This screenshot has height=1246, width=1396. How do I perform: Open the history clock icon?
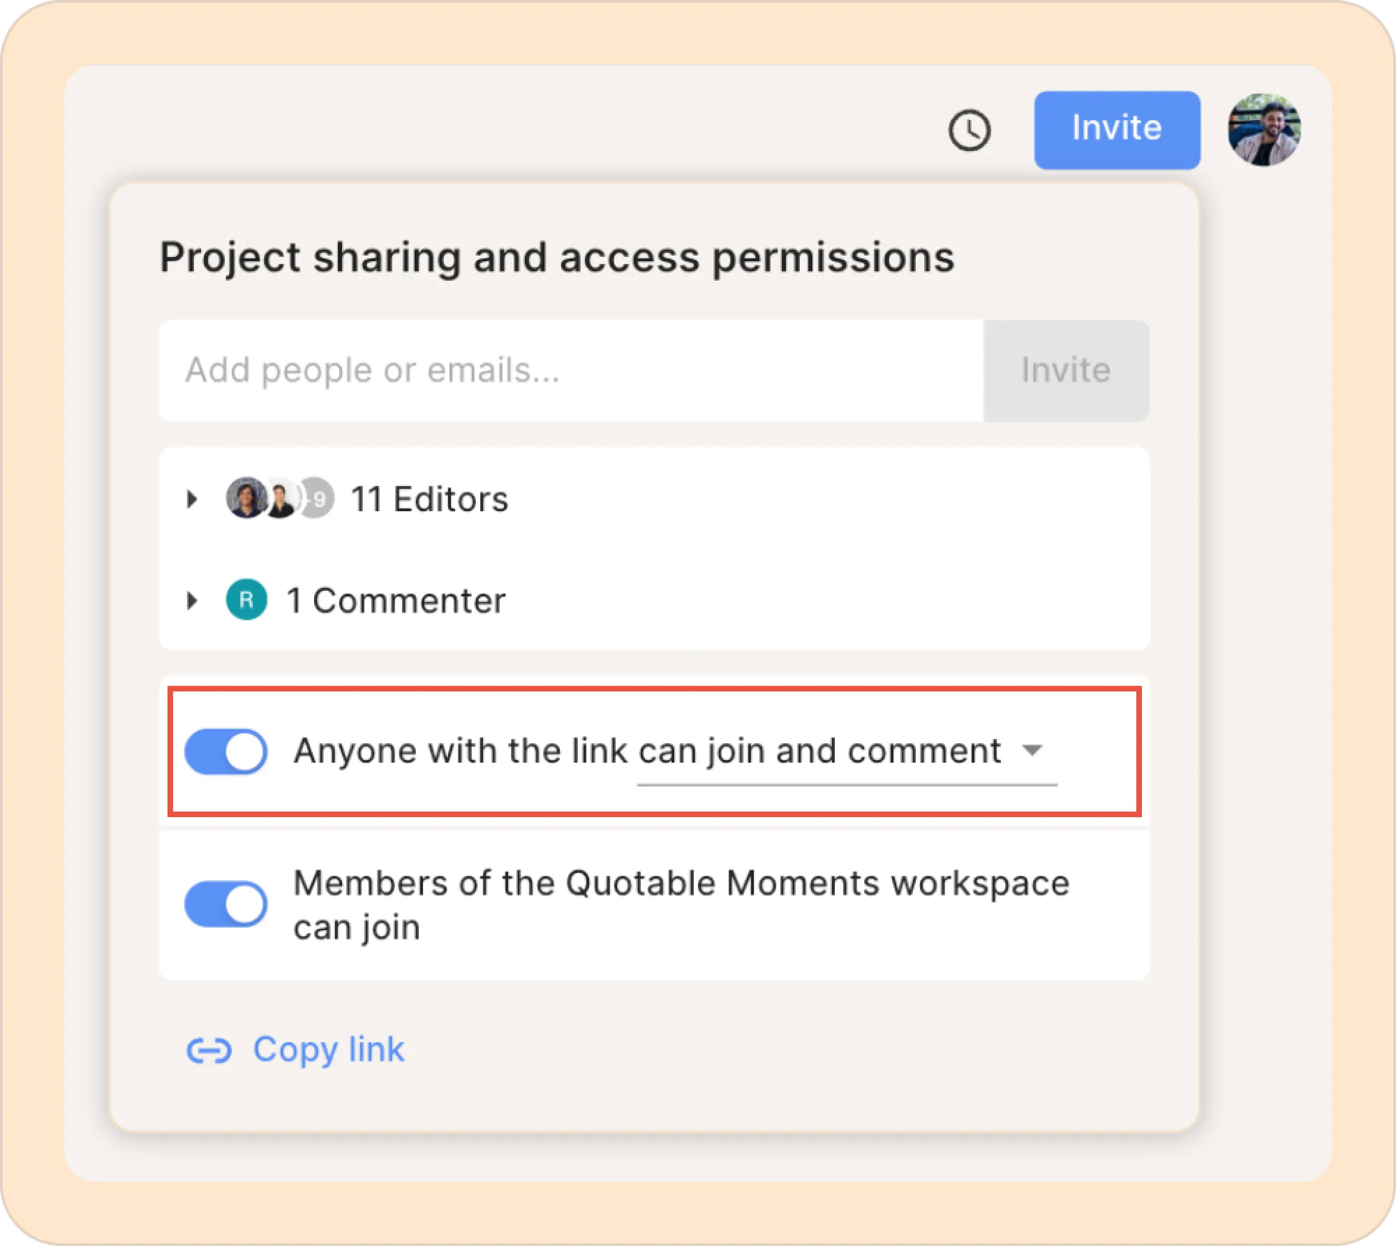pyautogui.click(x=970, y=130)
